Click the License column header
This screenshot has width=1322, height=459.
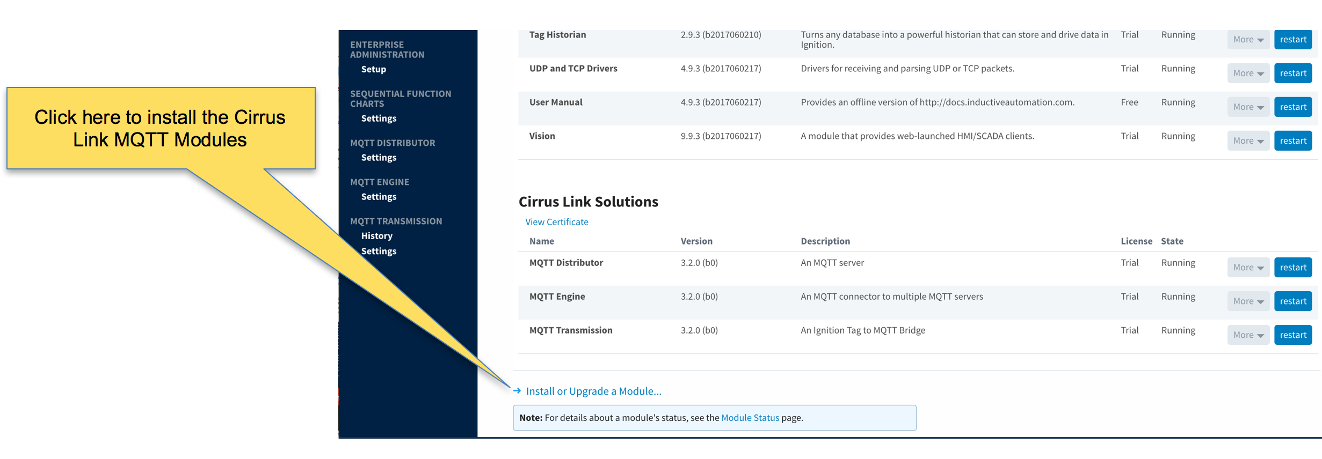coord(1136,241)
